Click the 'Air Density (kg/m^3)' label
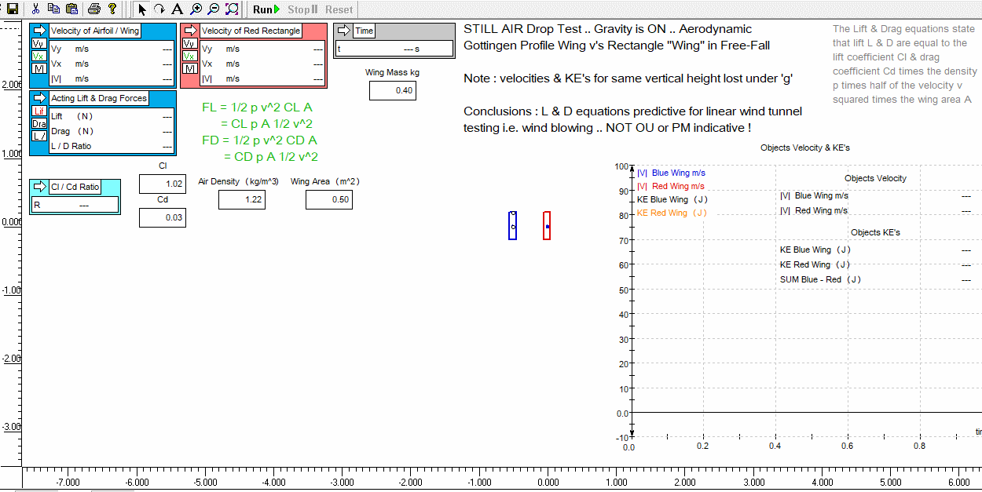This screenshot has height=492, width=982. [238, 181]
